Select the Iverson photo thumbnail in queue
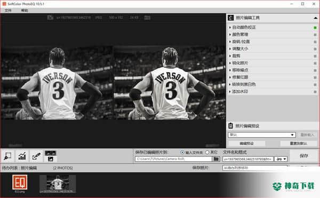This screenshot has height=198, width=320. tap(58, 184)
